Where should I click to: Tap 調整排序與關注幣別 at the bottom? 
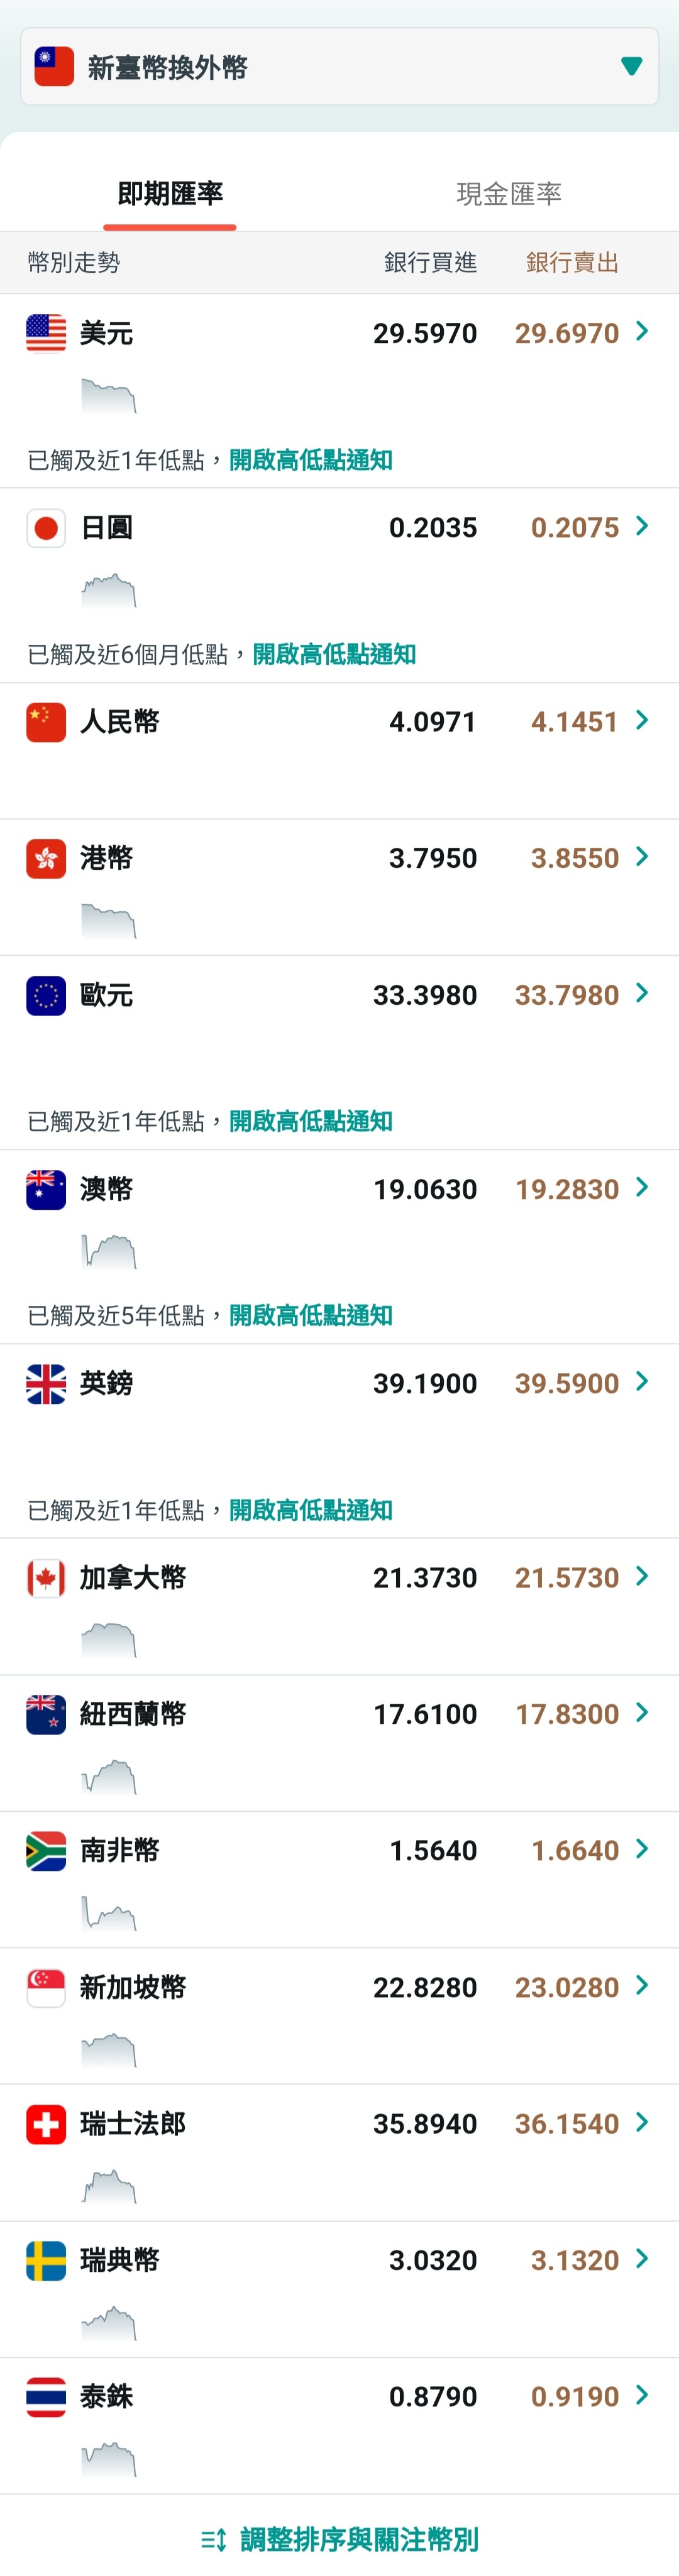(359, 2539)
